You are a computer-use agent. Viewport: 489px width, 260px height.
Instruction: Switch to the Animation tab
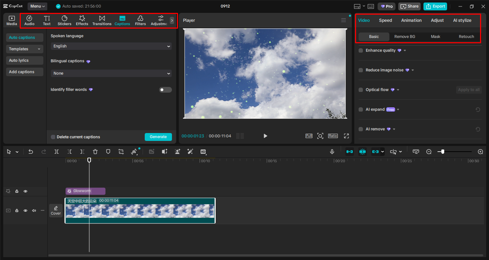point(411,20)
